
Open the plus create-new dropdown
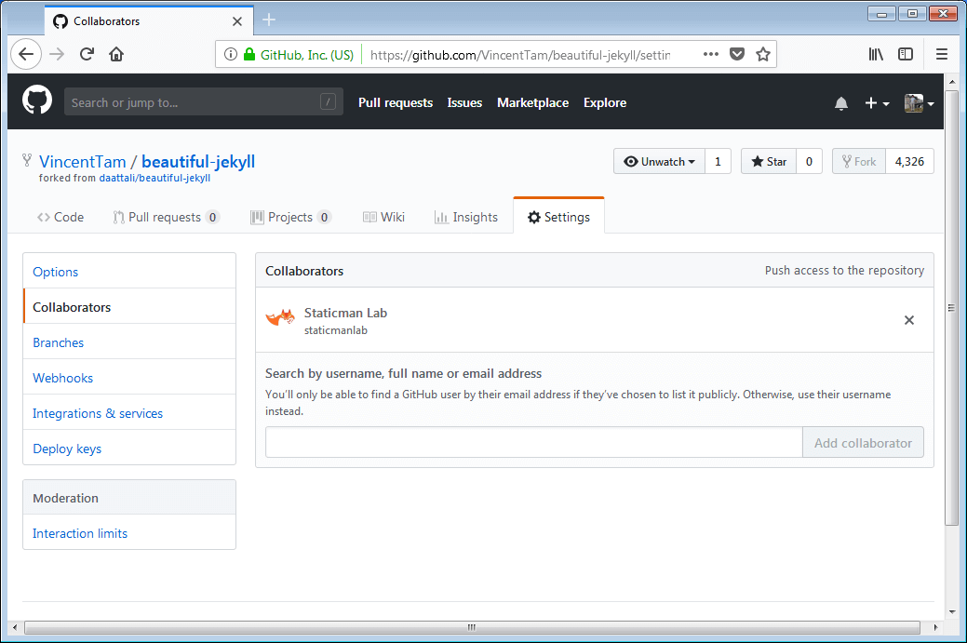[877, 103]
